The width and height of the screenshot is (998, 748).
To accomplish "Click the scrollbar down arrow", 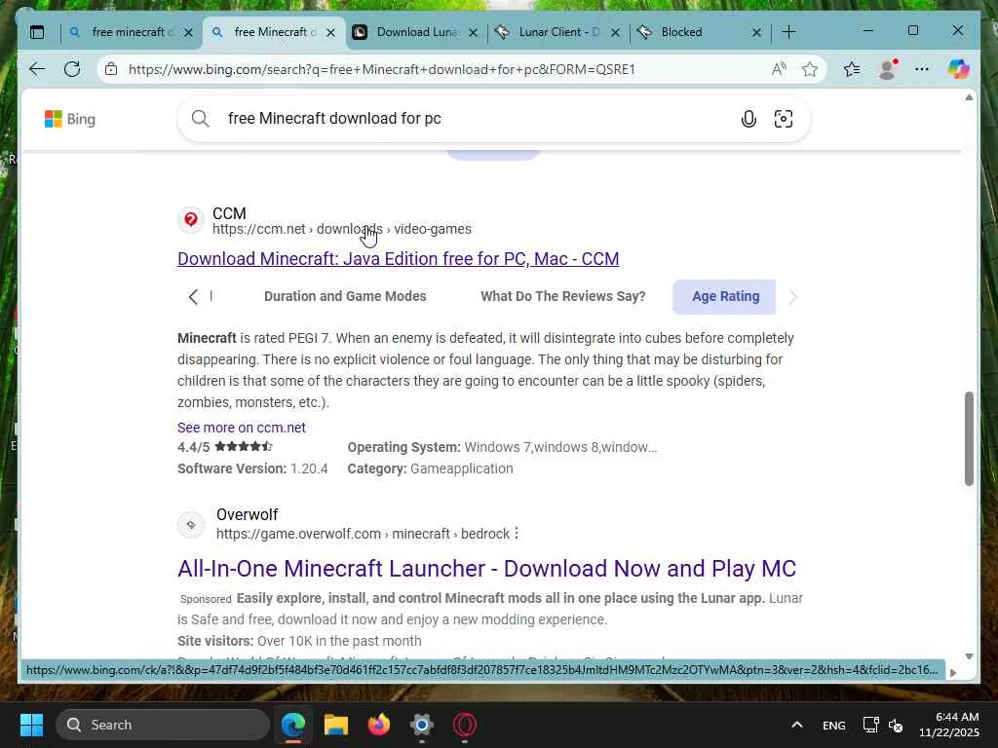I will click(969, 655).
